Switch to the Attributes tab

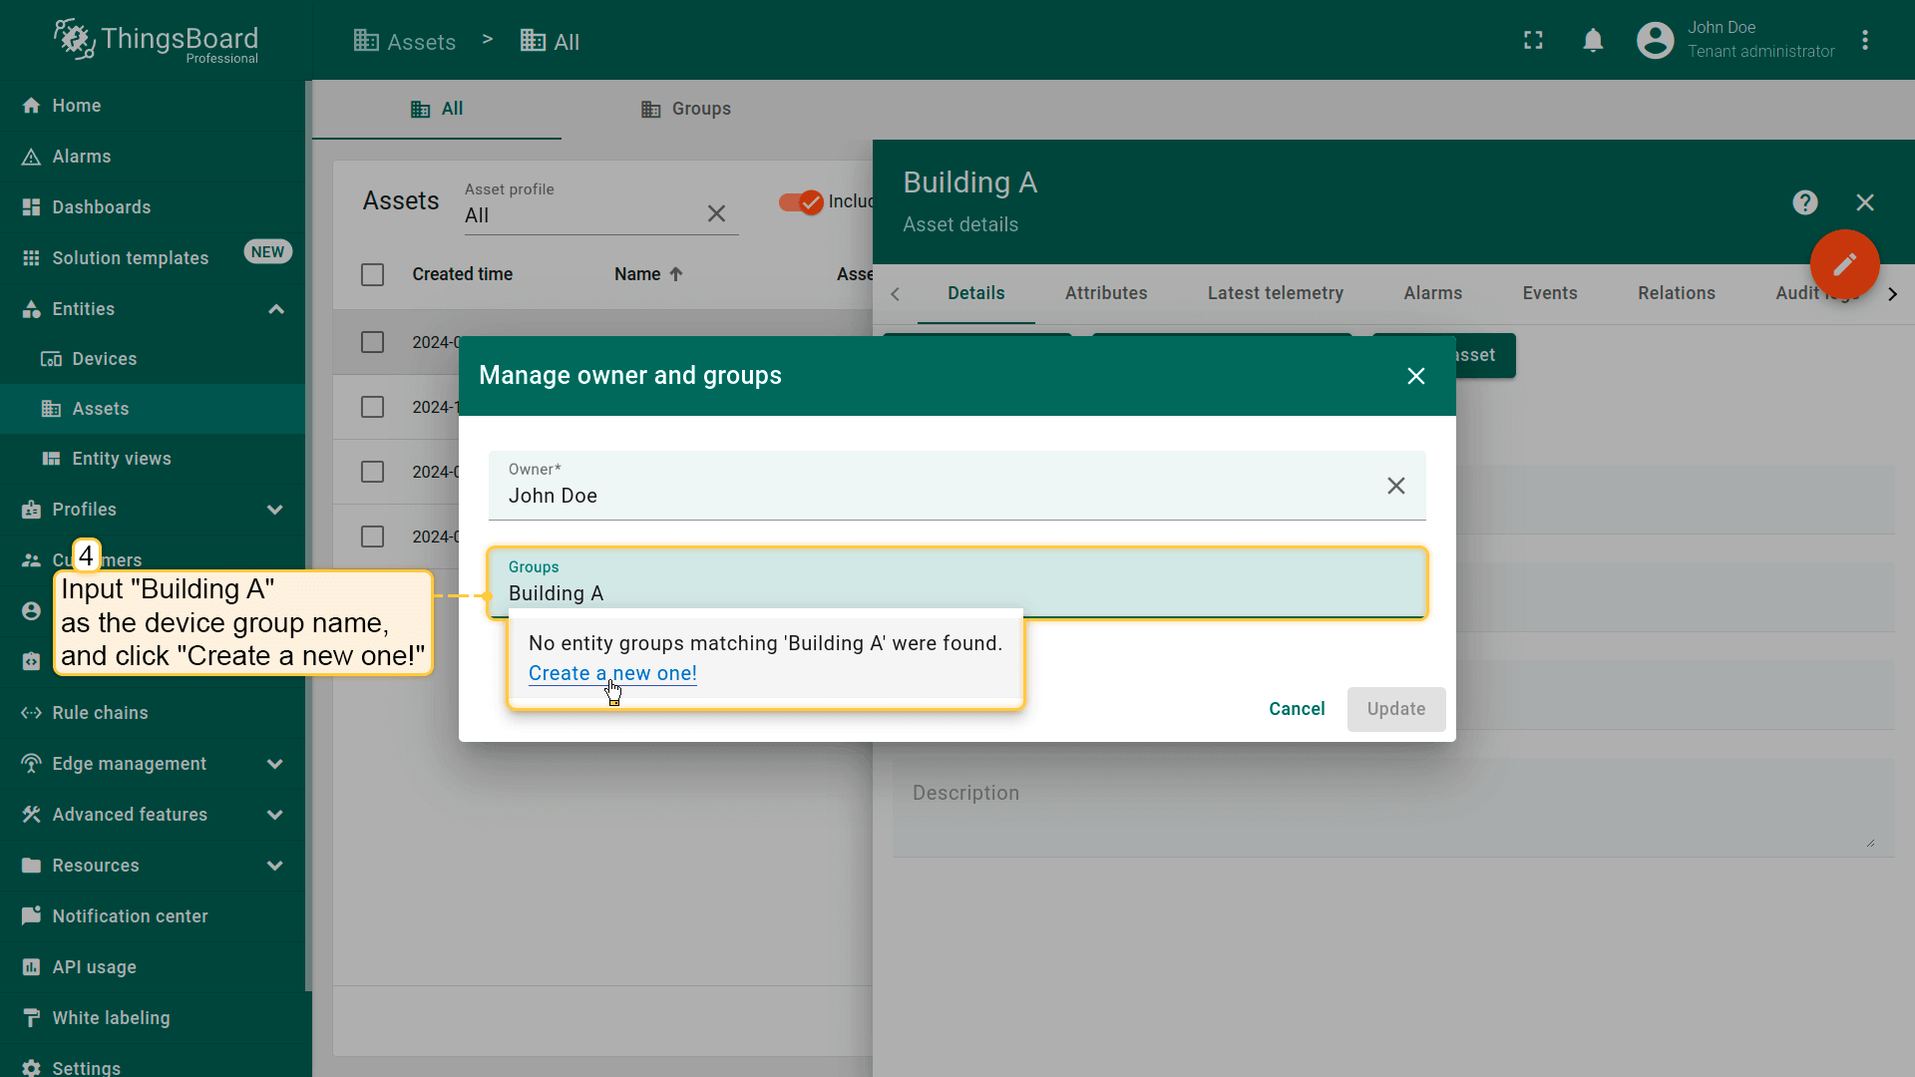[1105, 293]
